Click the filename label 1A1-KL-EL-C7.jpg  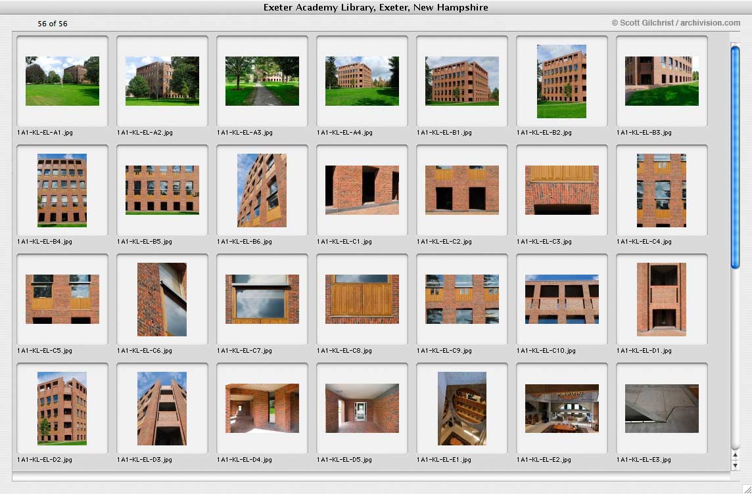coord(244,351)
